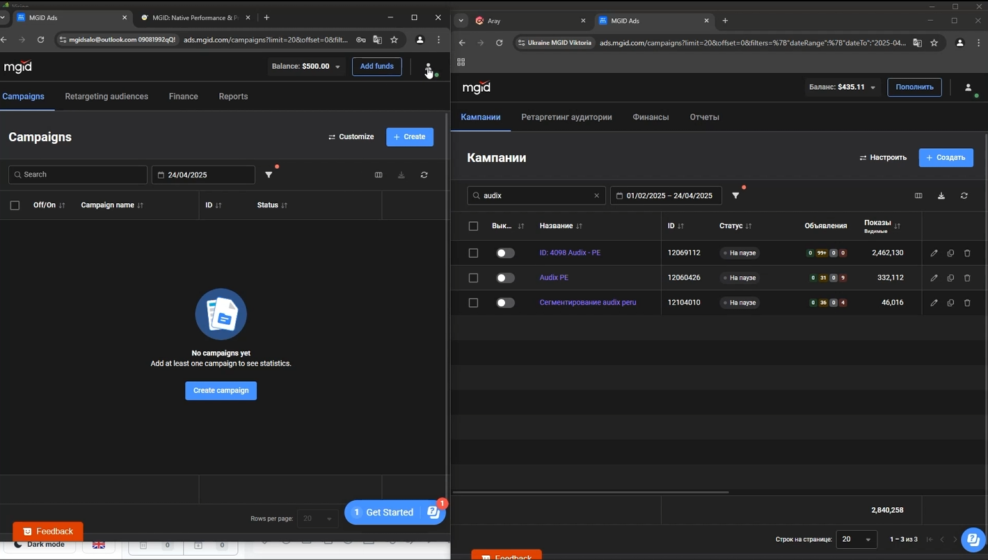Viewport: 988px width, 560px height.
Task: Click Create campaign button in empty state
Action: tap(221, 391)
